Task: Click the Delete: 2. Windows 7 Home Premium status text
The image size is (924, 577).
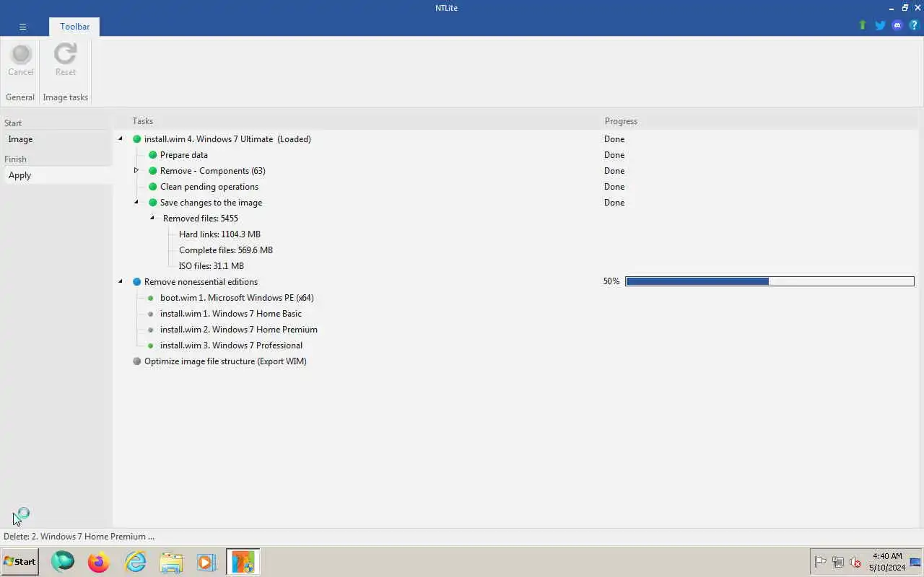Action: 79,537
